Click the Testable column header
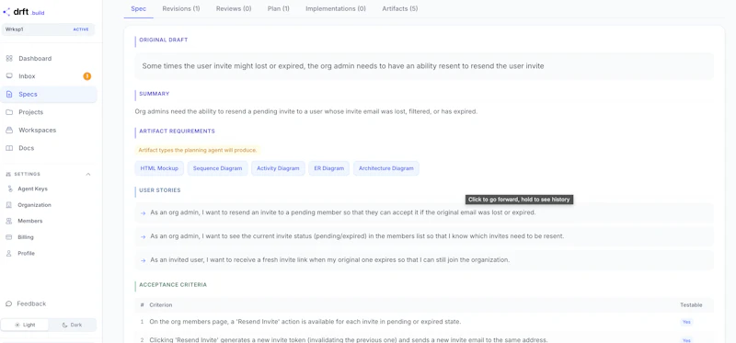 coord(691,305)
